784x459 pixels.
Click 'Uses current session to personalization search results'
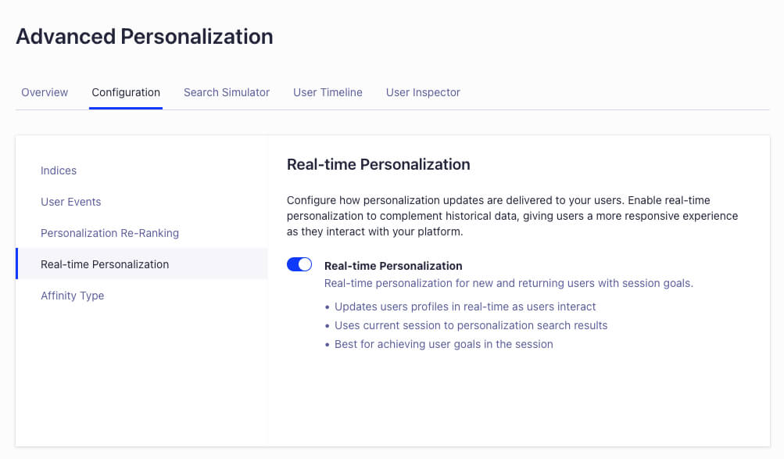(x=471, y=325)
